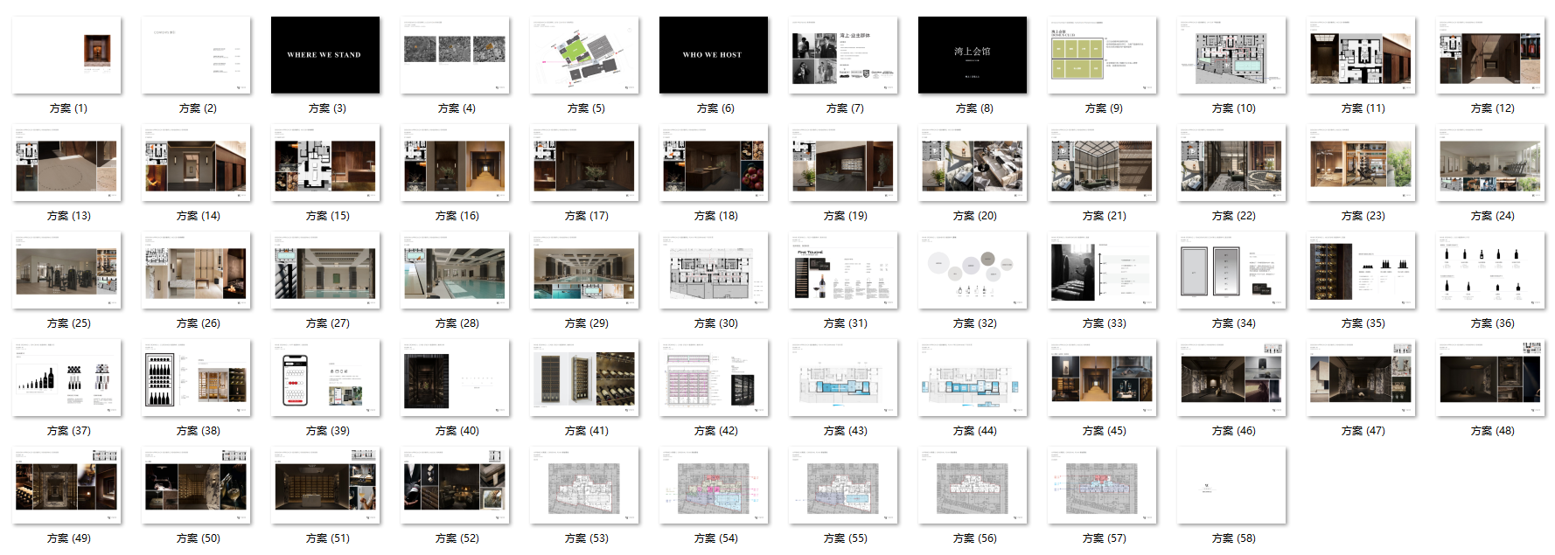This screenshot has height=555, width=1555.
Task: Open the 'WHO WE HOST' slide thumbnail
Action: (x=714, y=55)
